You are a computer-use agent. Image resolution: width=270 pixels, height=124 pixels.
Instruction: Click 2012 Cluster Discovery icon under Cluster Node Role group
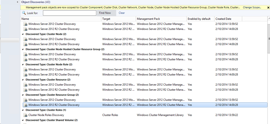click(x=25, y=70)
